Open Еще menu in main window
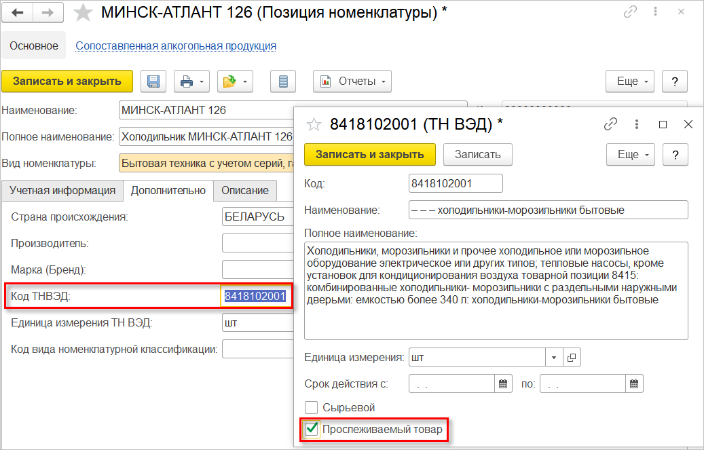This screenshot has height=450, width=704. (630, 81)
